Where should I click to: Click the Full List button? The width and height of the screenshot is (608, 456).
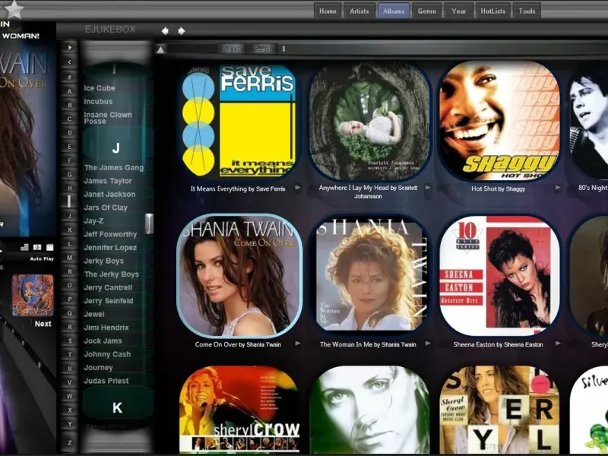[232, 49]
